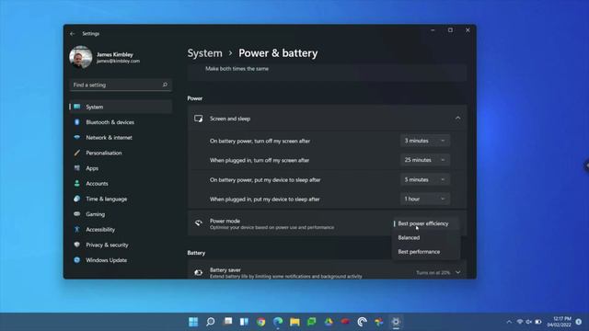Open the Wi-Fi tray icon
Image resolution: width=589 pixels, height=331 pixels.
(x=520, y=322)
